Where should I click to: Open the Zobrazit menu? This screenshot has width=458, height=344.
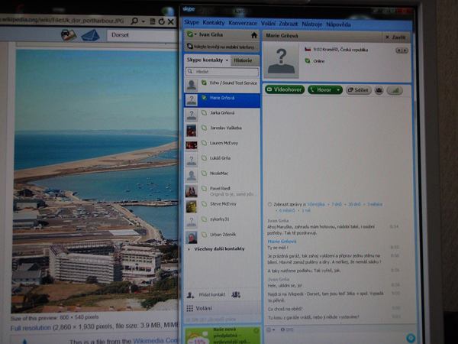289,24
